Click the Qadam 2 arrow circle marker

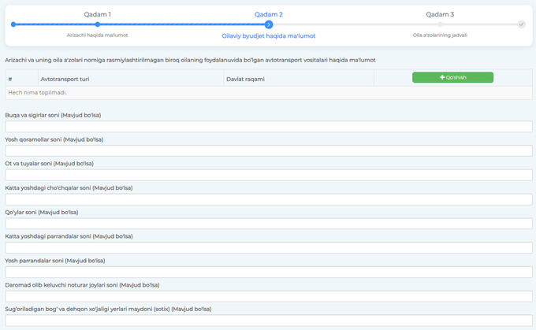click(269, 24)
